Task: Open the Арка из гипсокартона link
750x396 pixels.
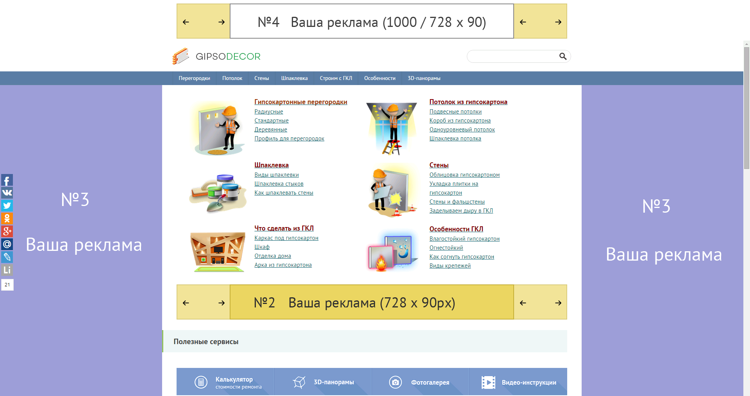Action: coord(283,265)
